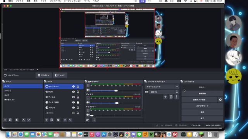
Task: Click the volume slider above the ディスコ channel
Action: 115,91
